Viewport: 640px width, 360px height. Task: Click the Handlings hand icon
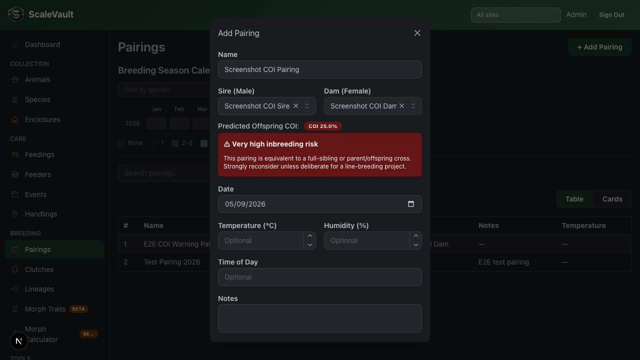[x=15, y=214]
